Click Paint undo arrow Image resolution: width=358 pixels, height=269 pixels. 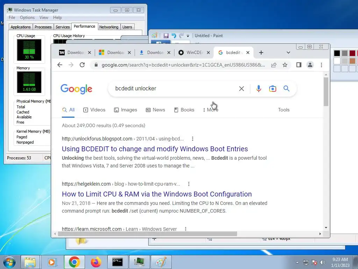tap(174, 36)
